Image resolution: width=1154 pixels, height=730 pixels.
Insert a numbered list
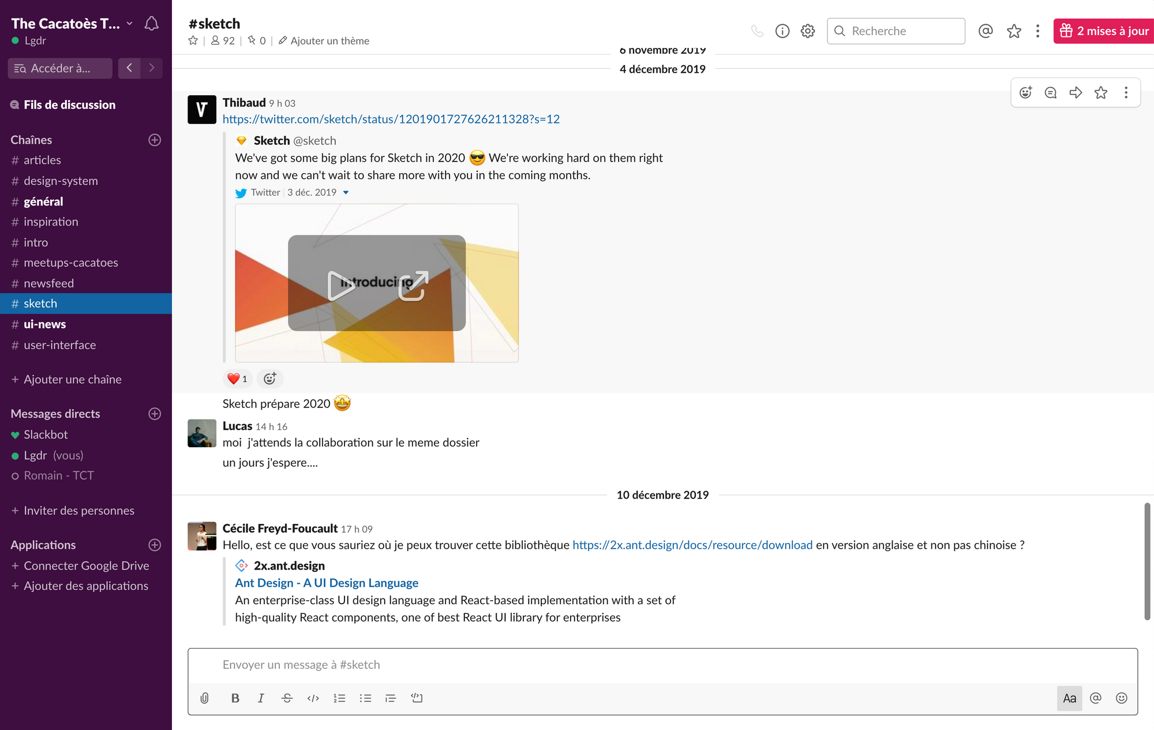[339, 698]
